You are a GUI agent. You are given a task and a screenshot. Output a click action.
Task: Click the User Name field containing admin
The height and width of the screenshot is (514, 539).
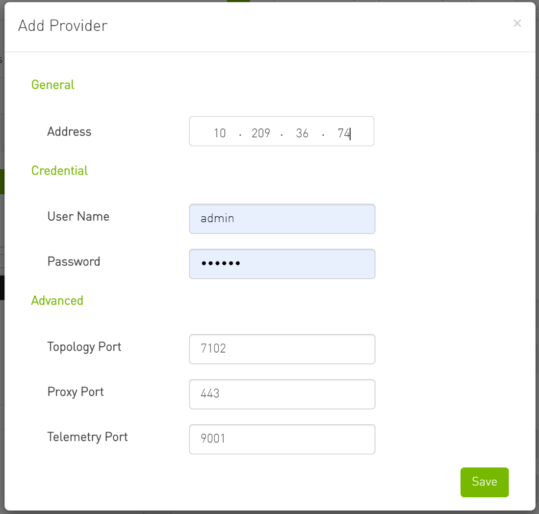tap(282, 218)
